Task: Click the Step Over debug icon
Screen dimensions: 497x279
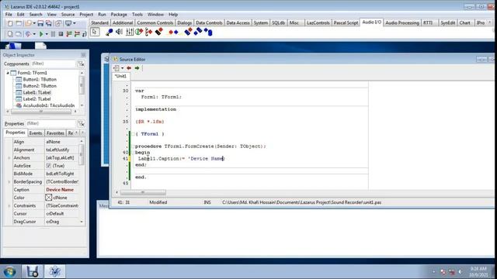Action: pyautogui.click(x=77, y=34)
